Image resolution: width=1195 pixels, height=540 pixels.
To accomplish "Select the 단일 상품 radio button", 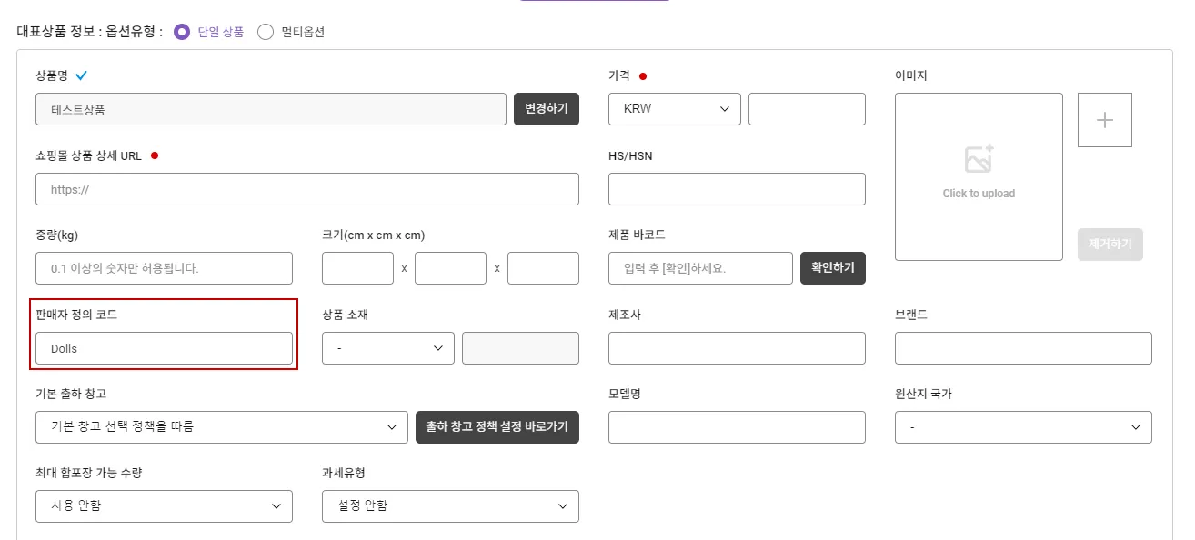I will pyautogui.click(x=182, y=32).
